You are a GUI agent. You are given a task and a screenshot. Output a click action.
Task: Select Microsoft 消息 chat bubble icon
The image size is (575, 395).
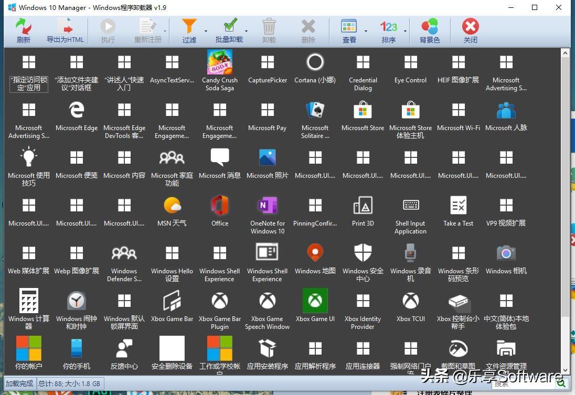tap(220, 157)
